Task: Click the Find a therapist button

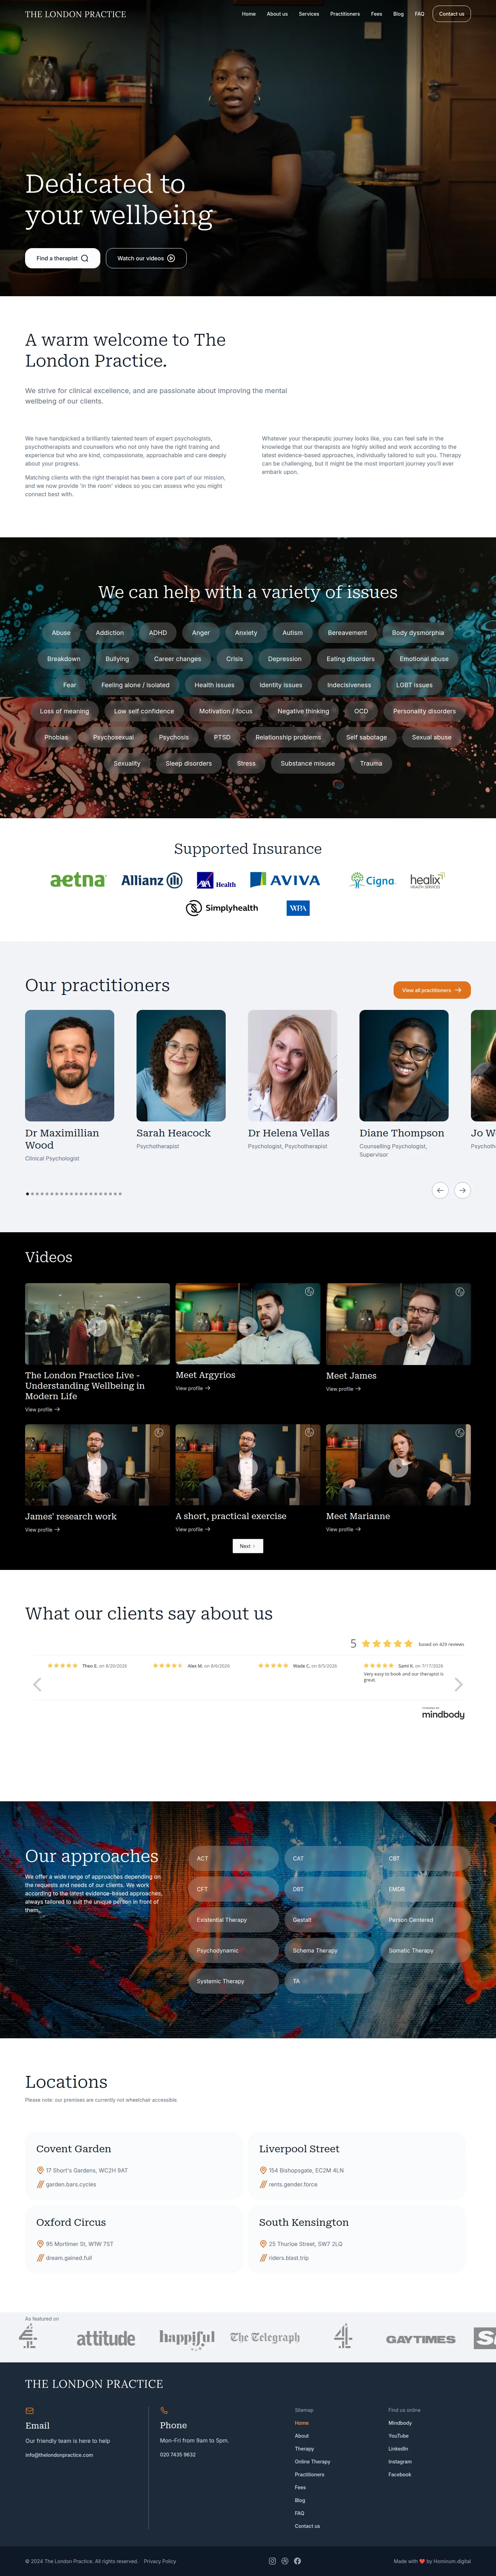Action: pos(62,258)
